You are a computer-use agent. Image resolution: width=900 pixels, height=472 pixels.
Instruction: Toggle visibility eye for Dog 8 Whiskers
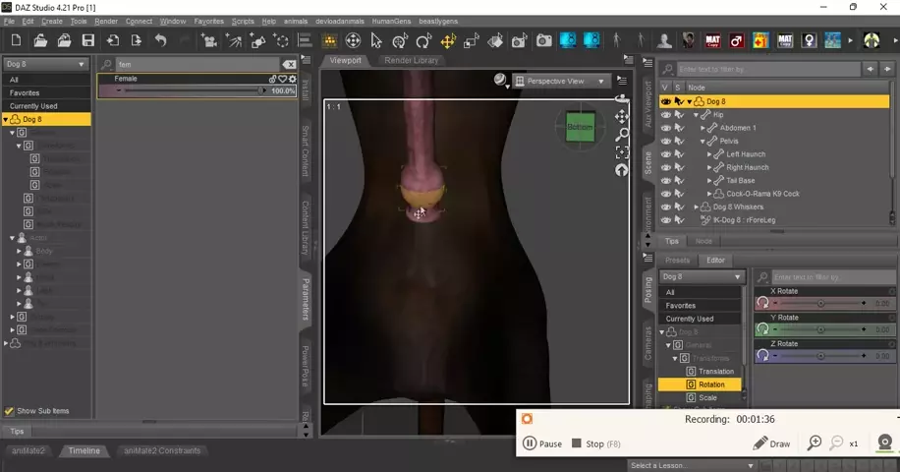click(x=666, y=207)
